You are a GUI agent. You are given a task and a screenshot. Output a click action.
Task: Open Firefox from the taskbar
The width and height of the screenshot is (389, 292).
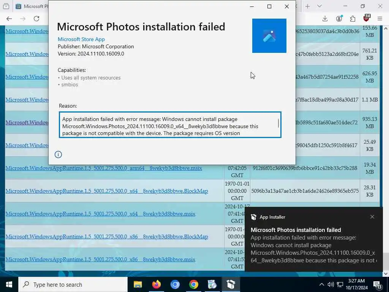pyautogui.click(x=156, y=284)
